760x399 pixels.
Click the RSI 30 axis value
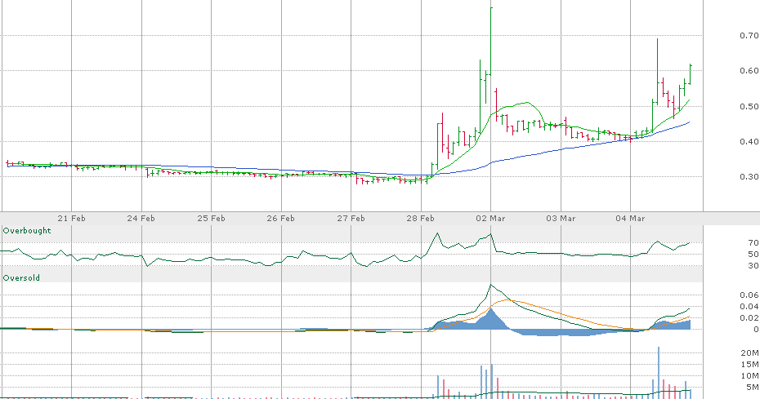click(x=753, y=266)
